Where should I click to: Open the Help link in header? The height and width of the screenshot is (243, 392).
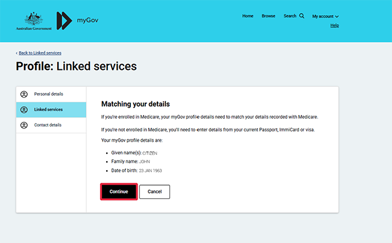pos(335,25)
